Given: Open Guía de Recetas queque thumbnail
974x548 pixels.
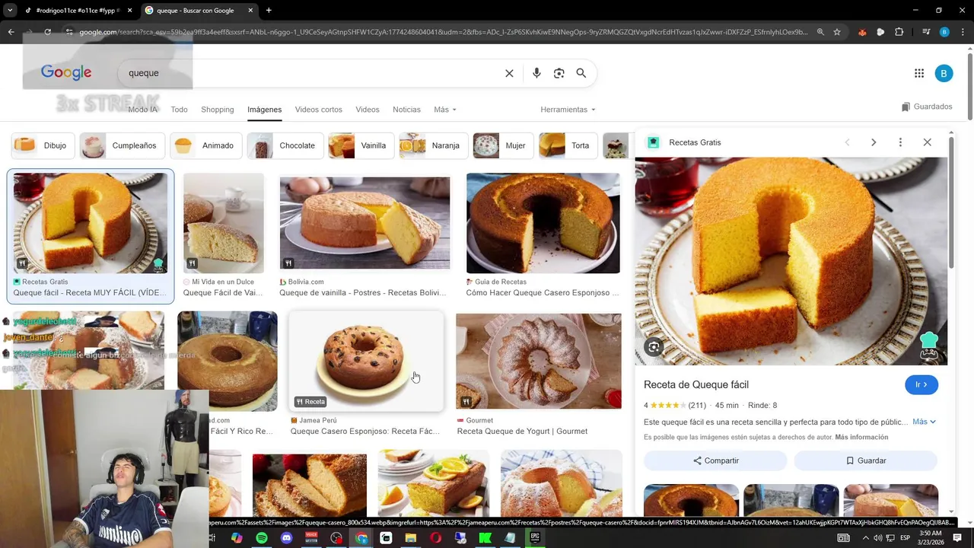Looking at the screenshot, I should tap(543, 223).
